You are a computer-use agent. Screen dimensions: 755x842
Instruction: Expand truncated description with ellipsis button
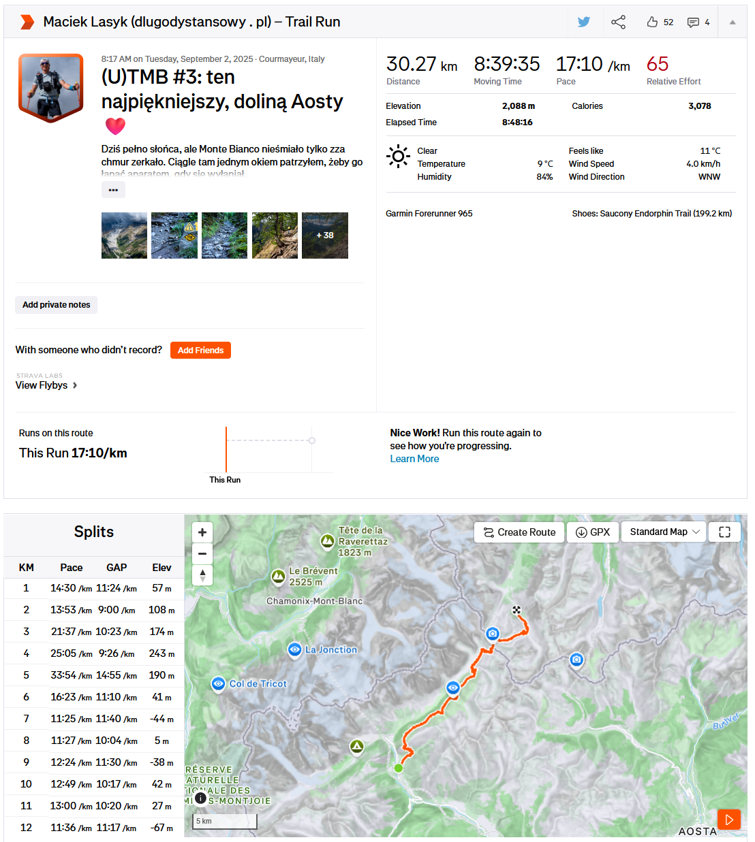coord(113,190)
